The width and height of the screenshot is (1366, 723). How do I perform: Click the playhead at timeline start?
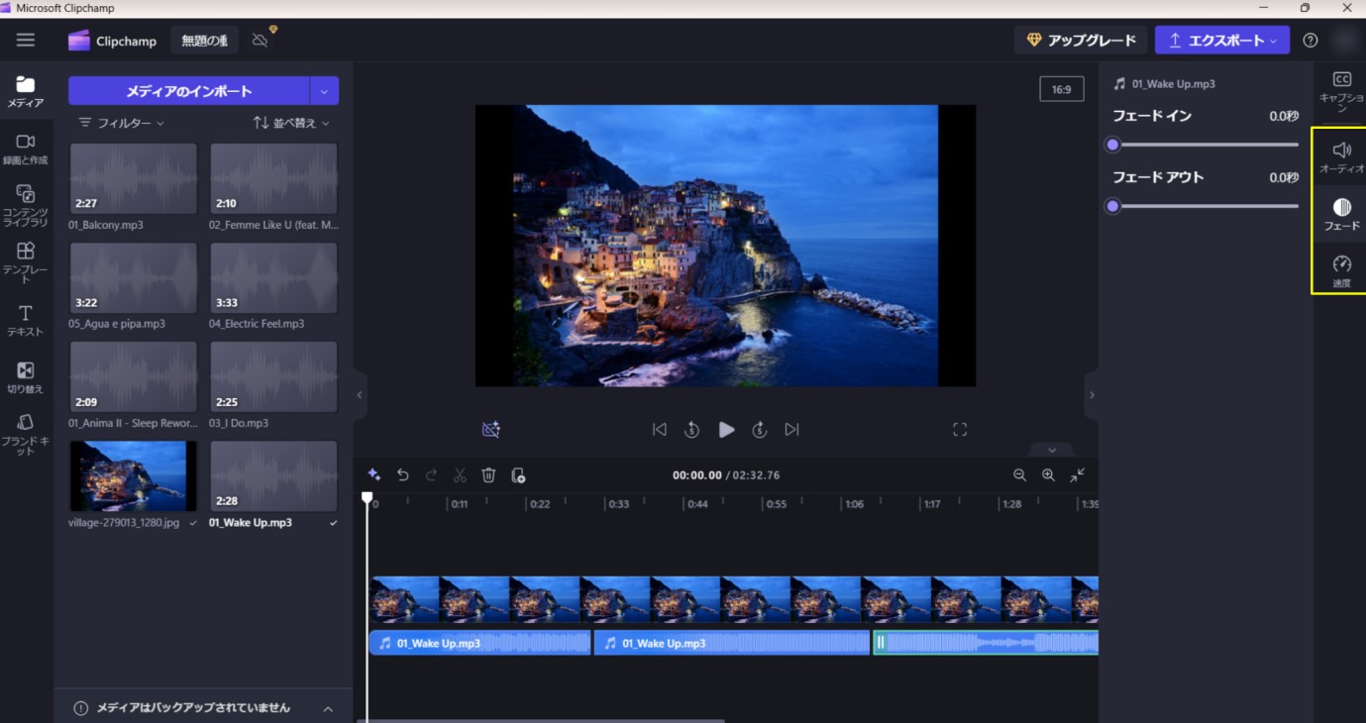(x=367, y=498)
